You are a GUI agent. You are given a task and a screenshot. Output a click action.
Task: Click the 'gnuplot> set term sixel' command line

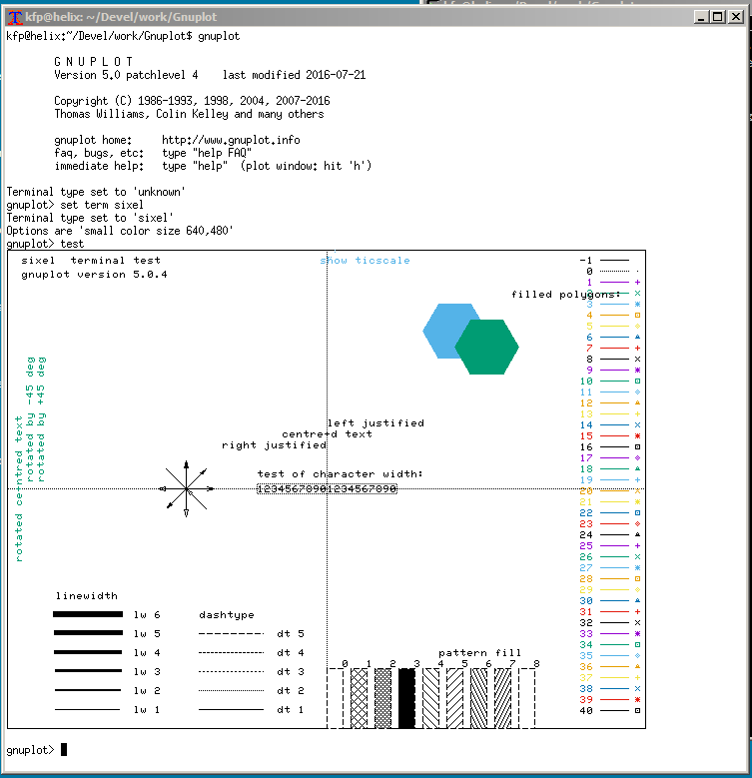[75, 205]
